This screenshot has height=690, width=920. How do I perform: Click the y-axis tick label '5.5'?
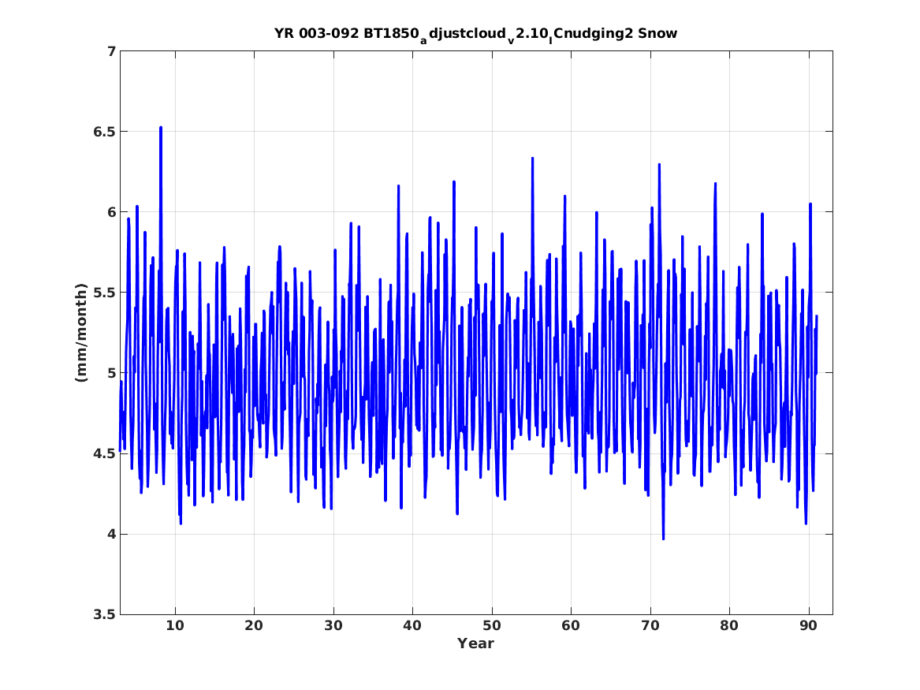point(103,293)
